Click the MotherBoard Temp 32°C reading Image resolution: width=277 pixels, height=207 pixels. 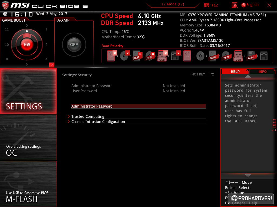(x=123, y=37)
